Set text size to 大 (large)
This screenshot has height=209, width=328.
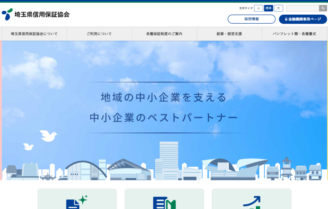(x=278, y=8)
